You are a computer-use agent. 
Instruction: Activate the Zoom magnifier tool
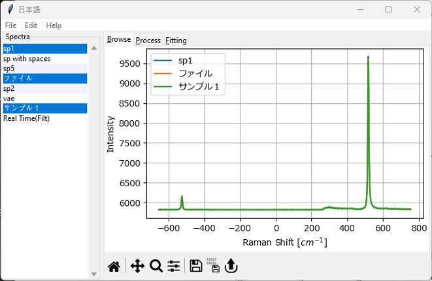tap(156, 265)
